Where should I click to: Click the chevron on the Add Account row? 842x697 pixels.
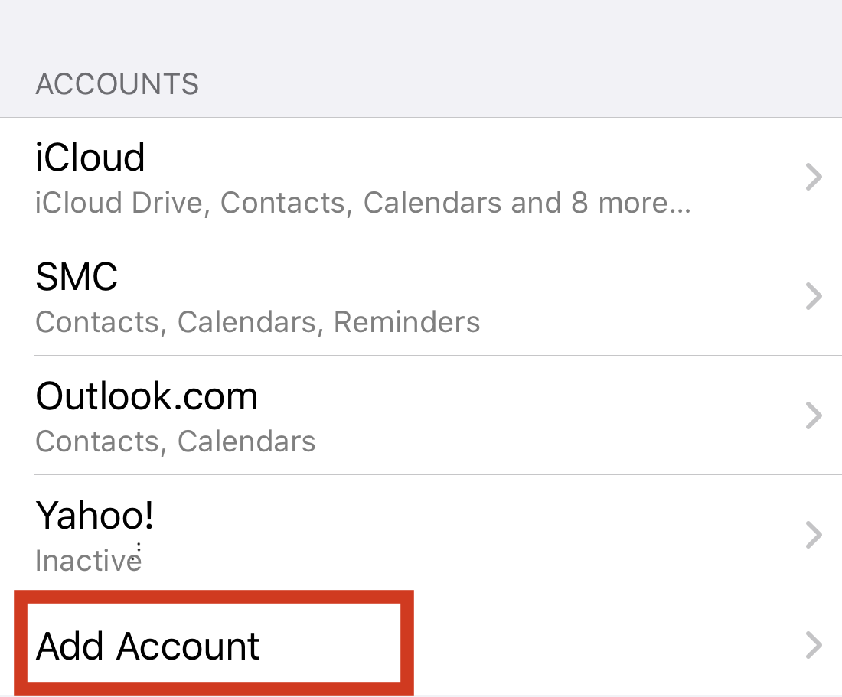point(814,646)
